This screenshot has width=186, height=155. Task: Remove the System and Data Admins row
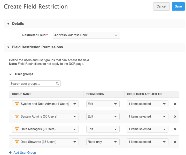175,104
